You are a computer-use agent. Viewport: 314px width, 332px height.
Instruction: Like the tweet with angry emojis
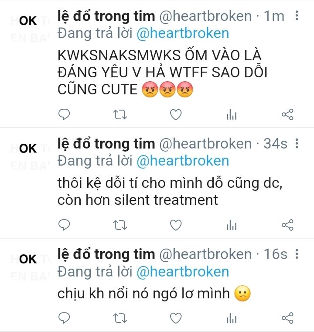tap(176, 114)
